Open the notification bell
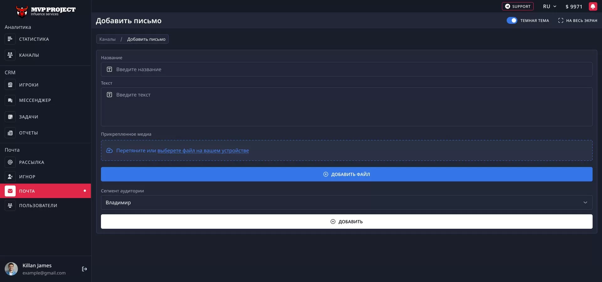602x282 pixels. 593,6
